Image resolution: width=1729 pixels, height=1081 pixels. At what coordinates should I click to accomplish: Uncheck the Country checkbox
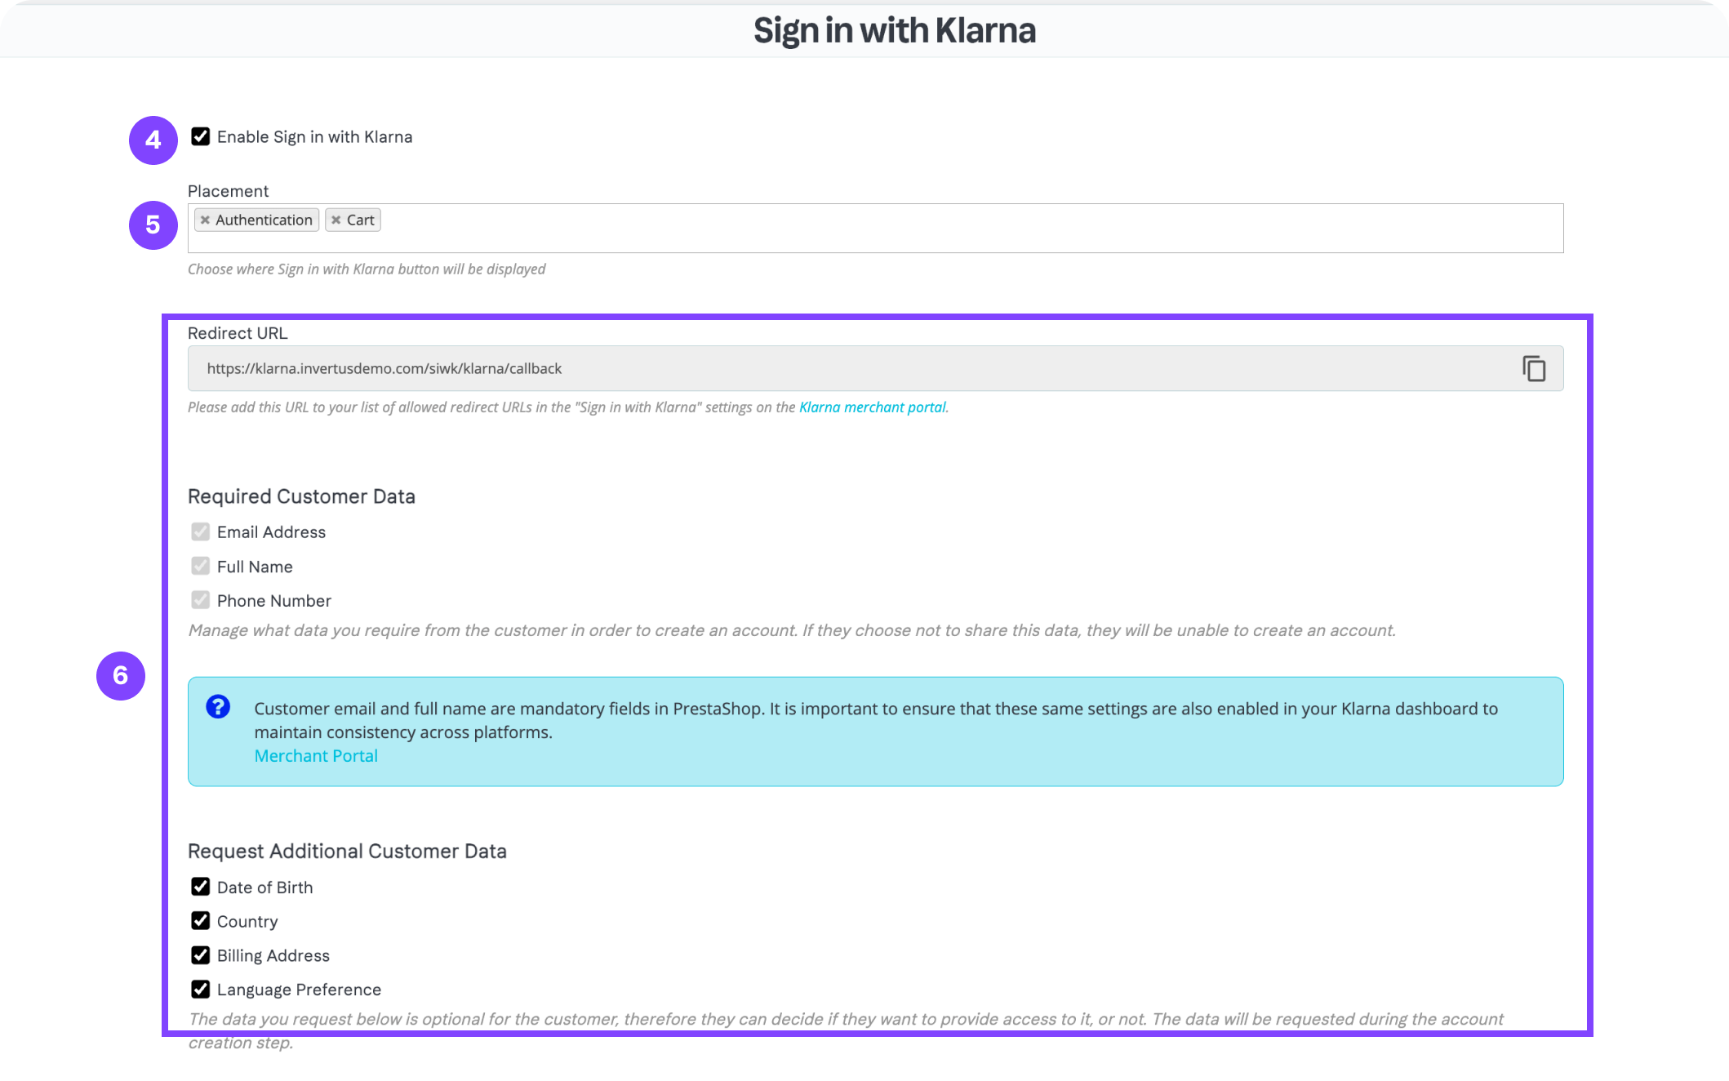201,921
